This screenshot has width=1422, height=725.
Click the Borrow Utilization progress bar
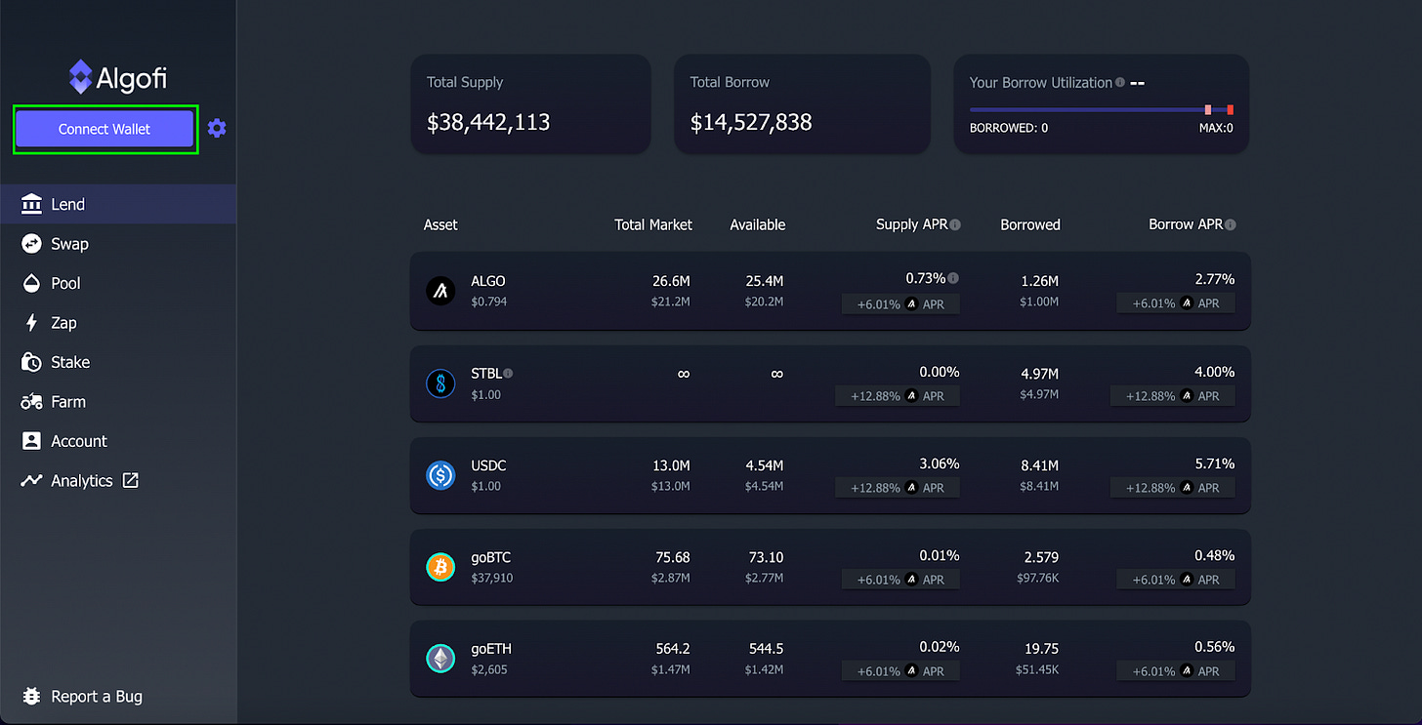[1102, 109]
